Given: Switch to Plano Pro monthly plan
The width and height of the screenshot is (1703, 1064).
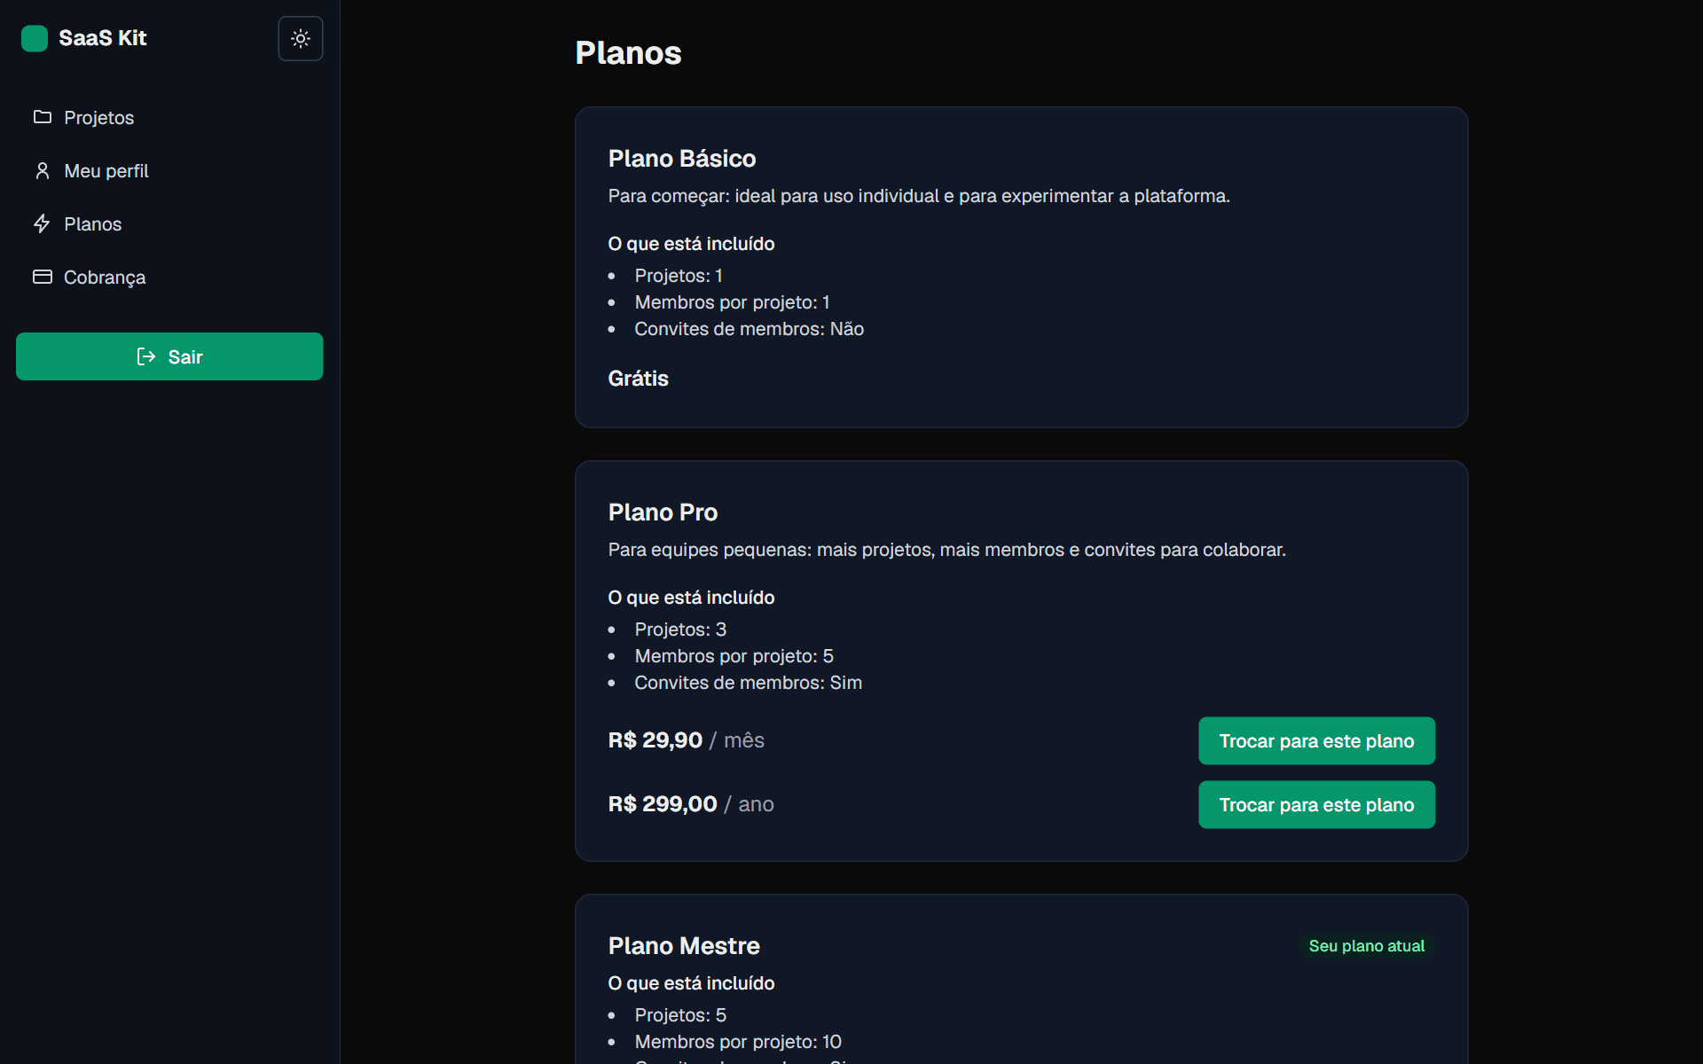Looking at the screenshot, I should 1316,741.
